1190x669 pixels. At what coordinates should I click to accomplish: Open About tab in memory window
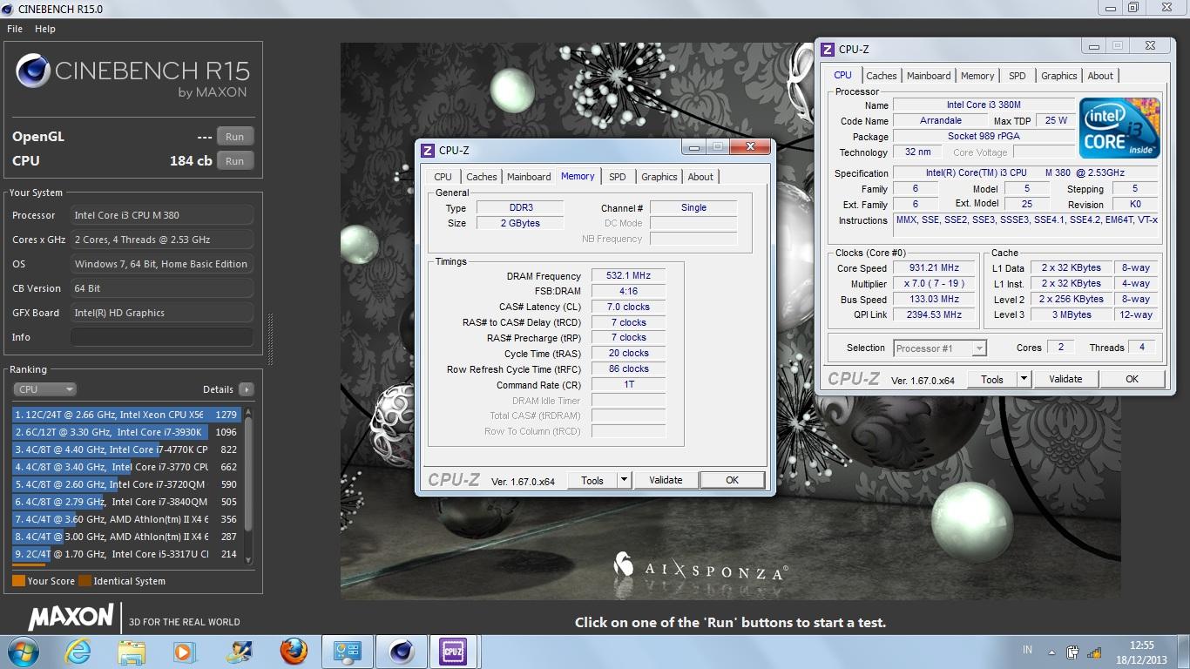pyautogui.click(x=700, y=177)
